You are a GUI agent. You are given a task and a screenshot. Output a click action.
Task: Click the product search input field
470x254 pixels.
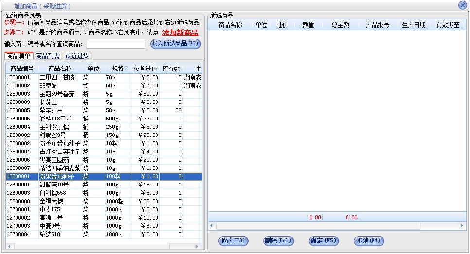116,44
